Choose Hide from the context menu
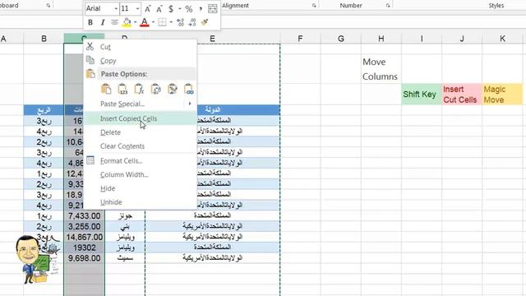The width and height of the screenshot is (526, 296). 140,188
